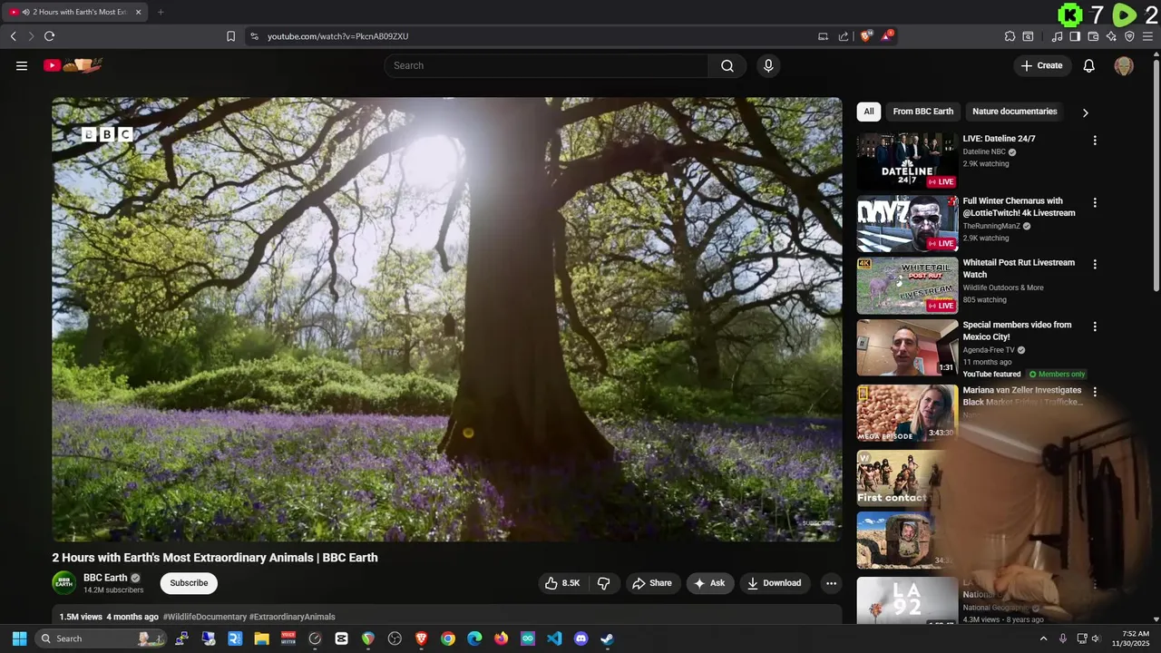The image size is (1161, 653).
Task: Go back in browser history
Action: [13, 36]
